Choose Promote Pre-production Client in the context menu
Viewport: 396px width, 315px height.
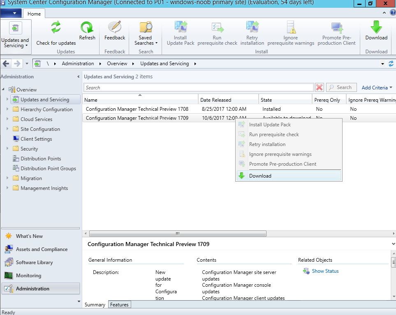[289, 164]
